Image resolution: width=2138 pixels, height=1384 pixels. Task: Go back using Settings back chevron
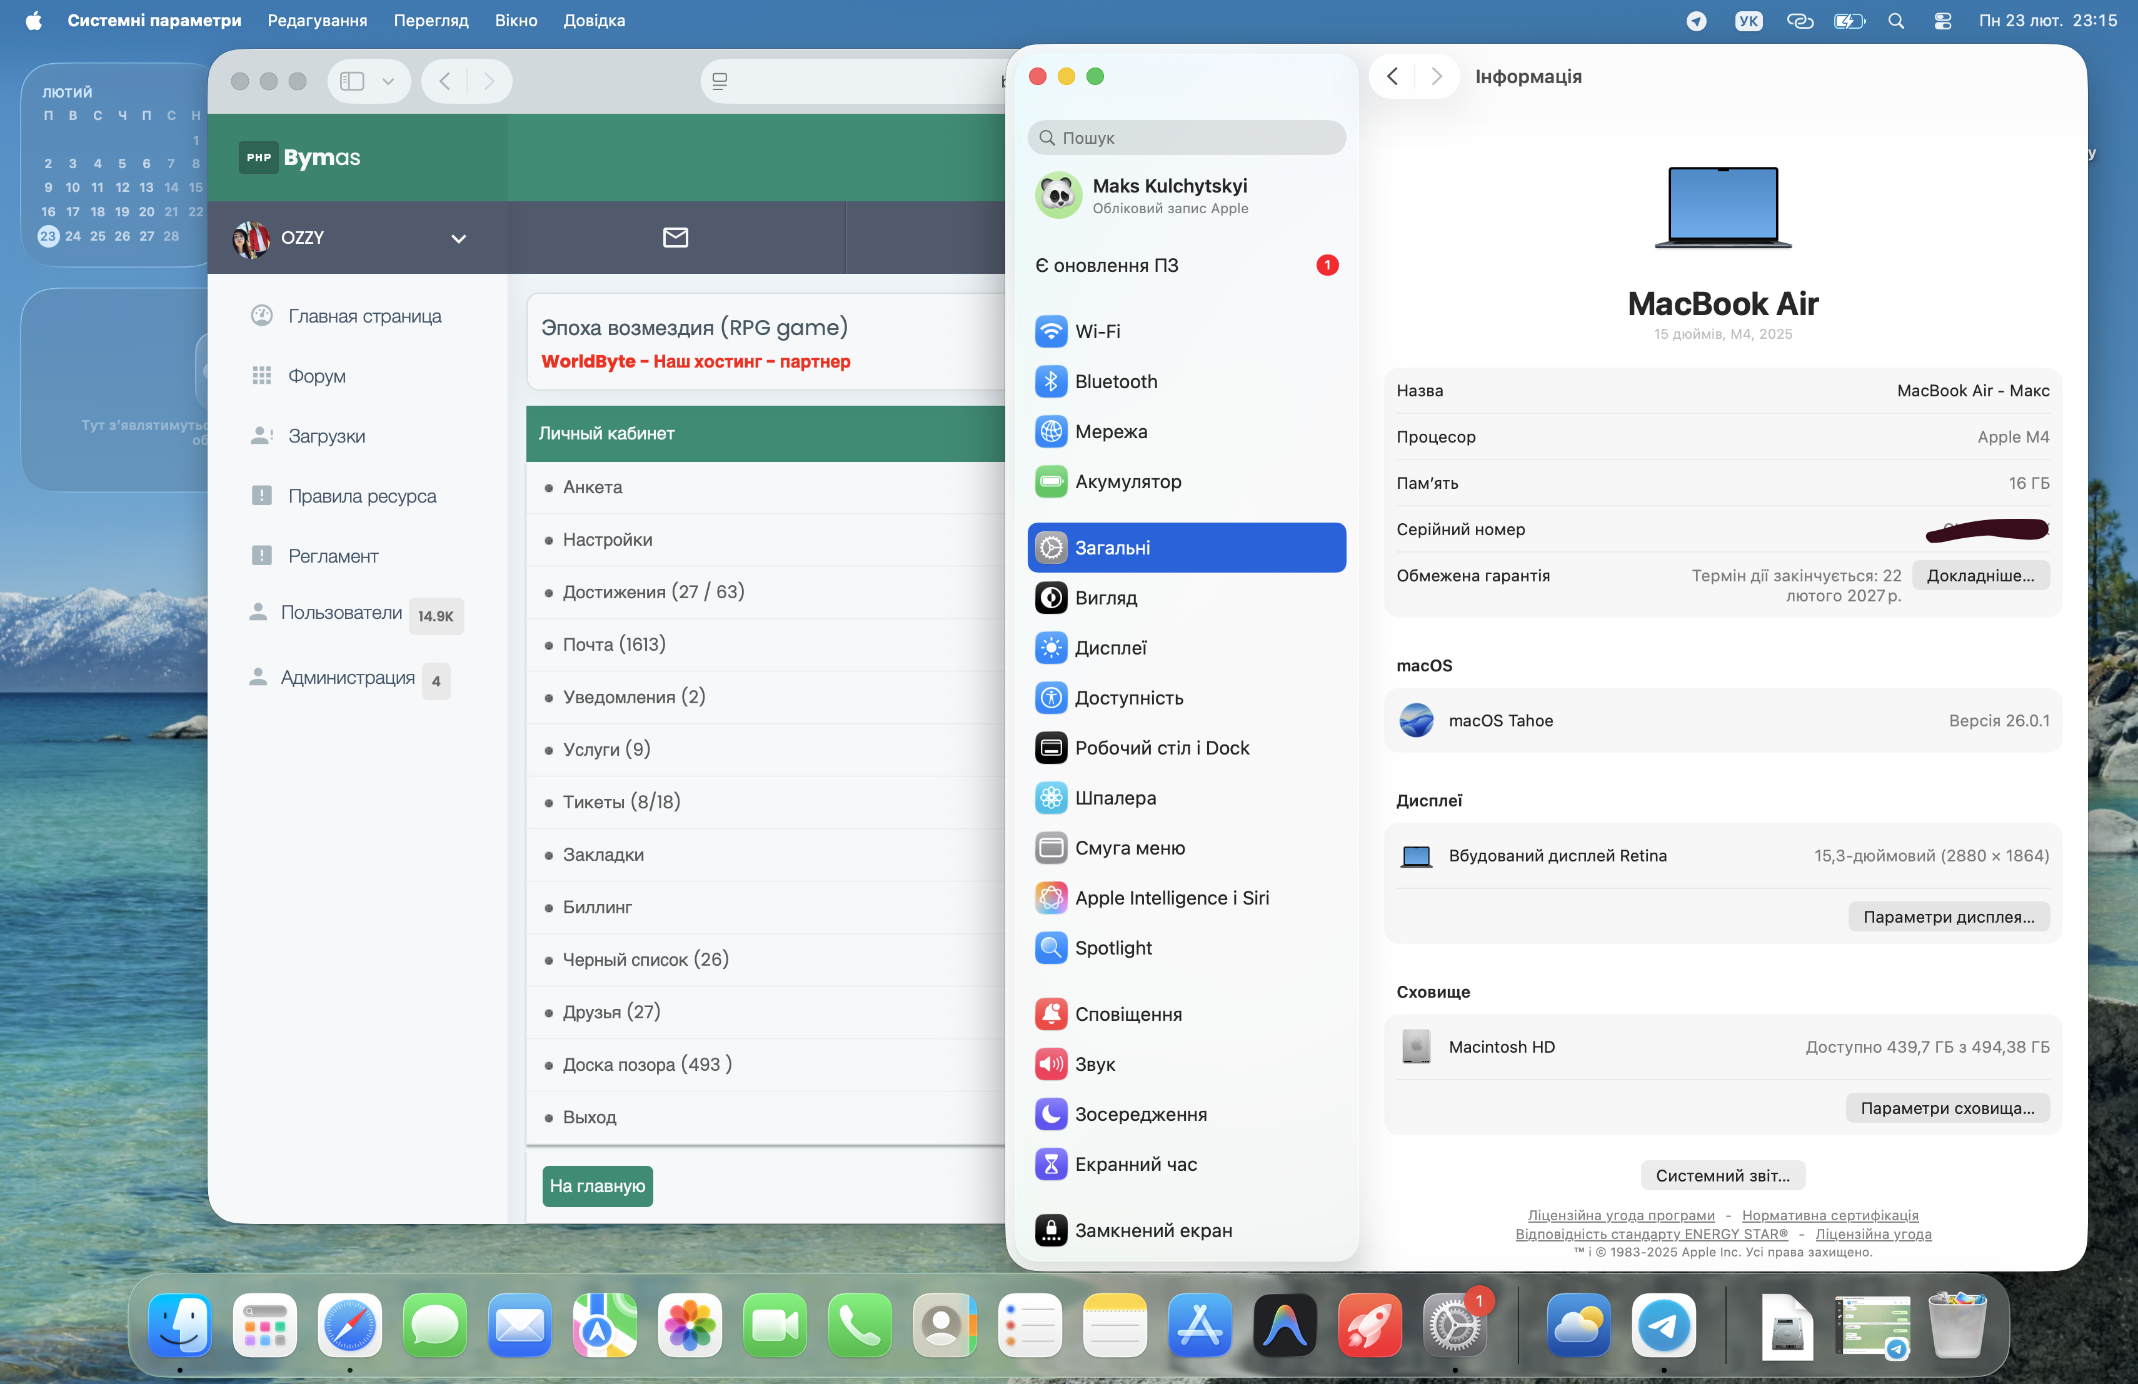pos(1392,76)
